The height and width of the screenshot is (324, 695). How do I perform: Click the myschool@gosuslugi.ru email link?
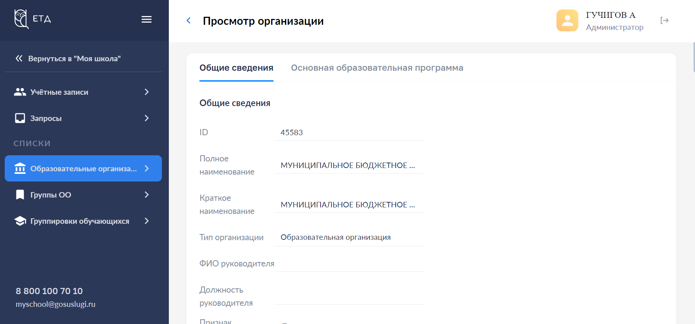click(x=55, y=304)
